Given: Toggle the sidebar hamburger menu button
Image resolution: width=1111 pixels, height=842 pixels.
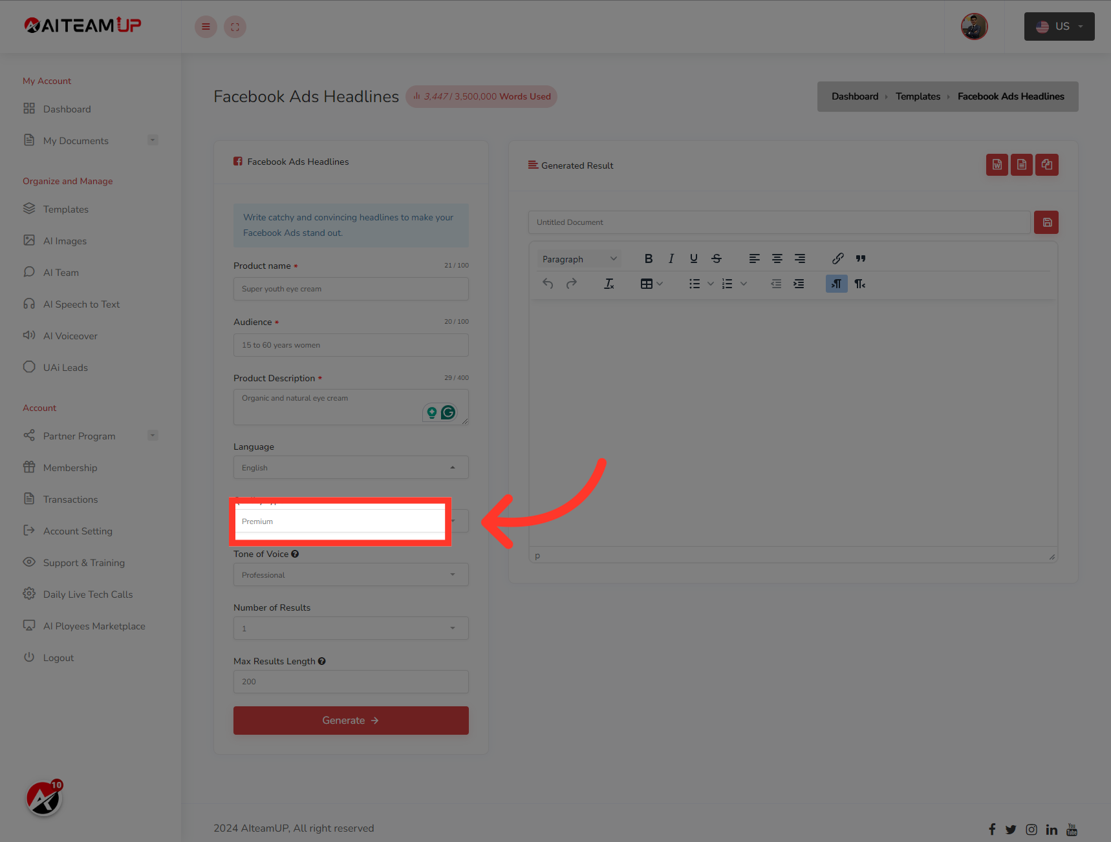Looking at the screenshot, I should (206, 26).
